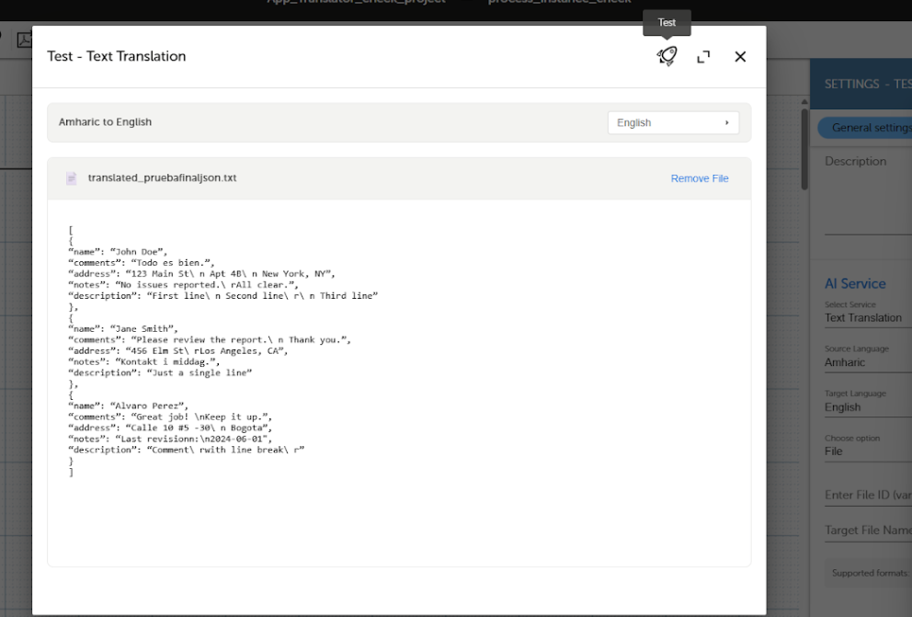
Task: Click the Target File Name input field
Action: click(869, 531)
